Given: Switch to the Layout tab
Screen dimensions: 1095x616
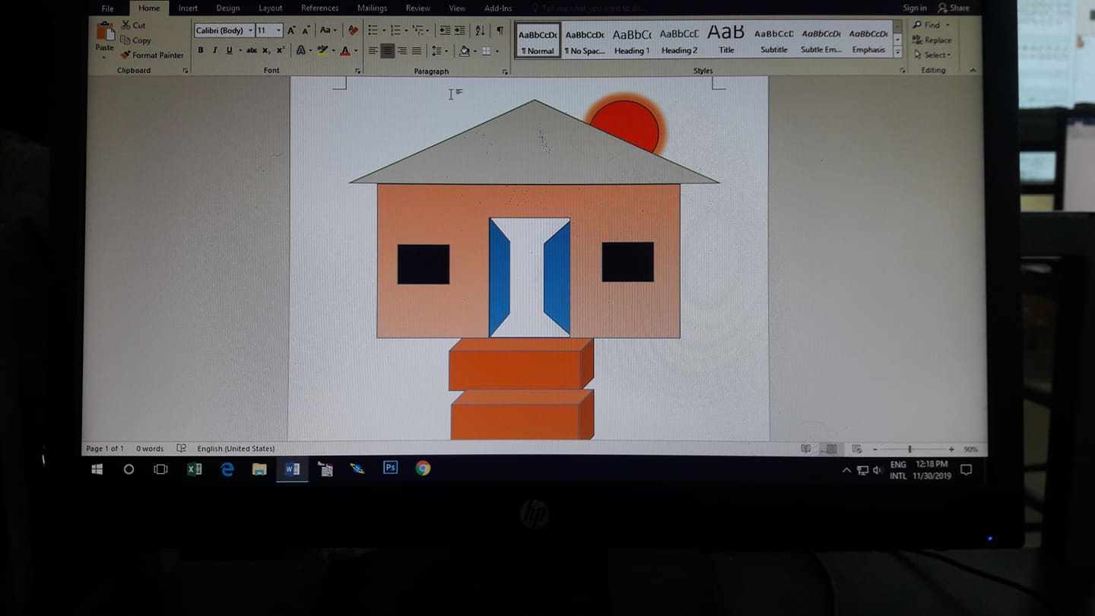Looking at the screenshot, I should [270, 8].
